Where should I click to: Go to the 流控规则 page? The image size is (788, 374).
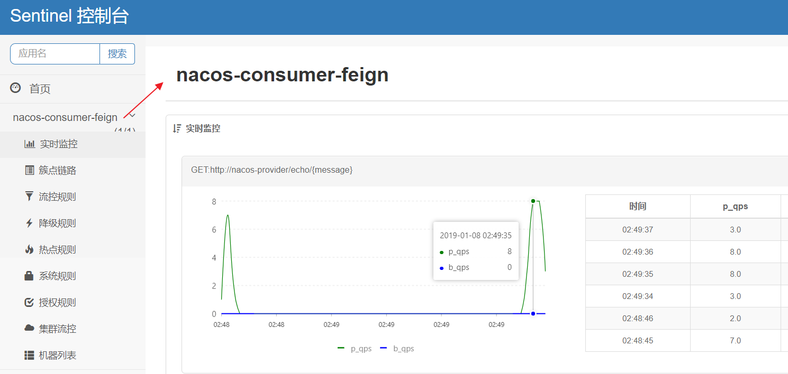point(73,197)
